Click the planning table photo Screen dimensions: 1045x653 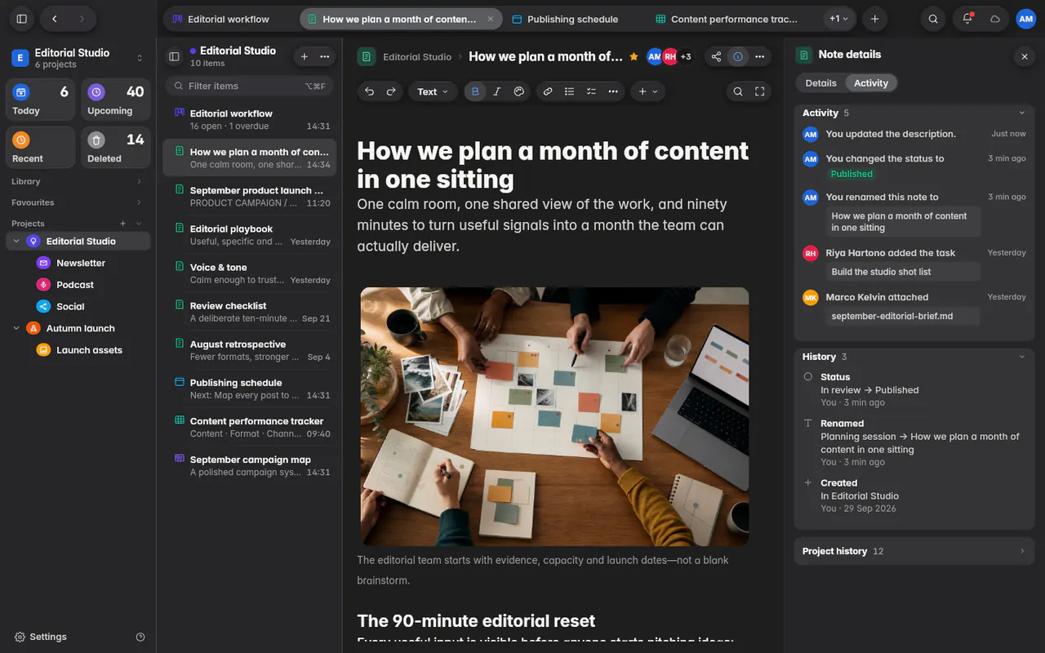(554, 416)
